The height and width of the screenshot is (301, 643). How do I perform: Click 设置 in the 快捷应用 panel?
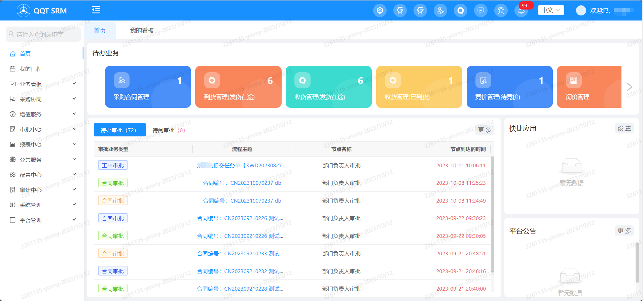(x=624, y=128)
